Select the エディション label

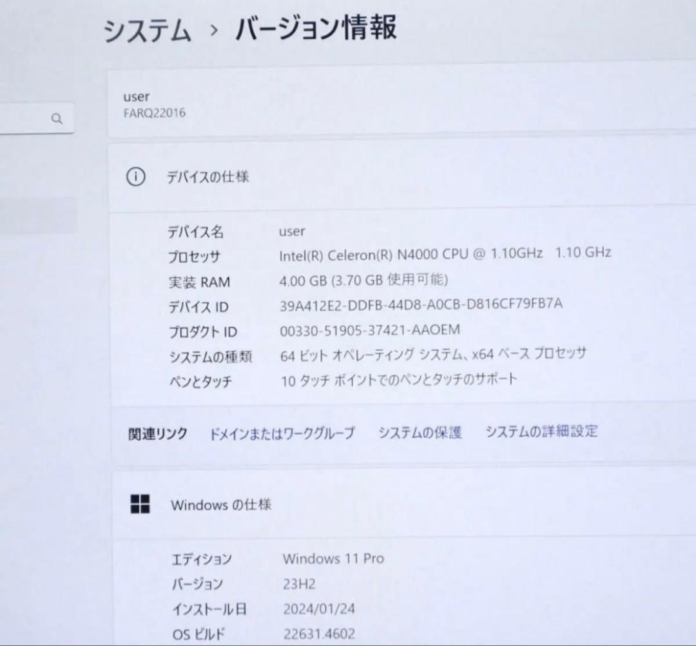pyautogui.click(x=202, y=559)
